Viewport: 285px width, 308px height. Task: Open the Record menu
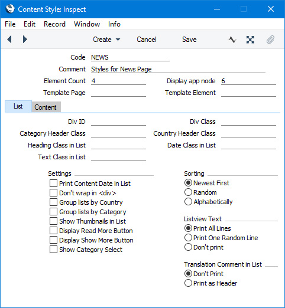tap(54, 24)
